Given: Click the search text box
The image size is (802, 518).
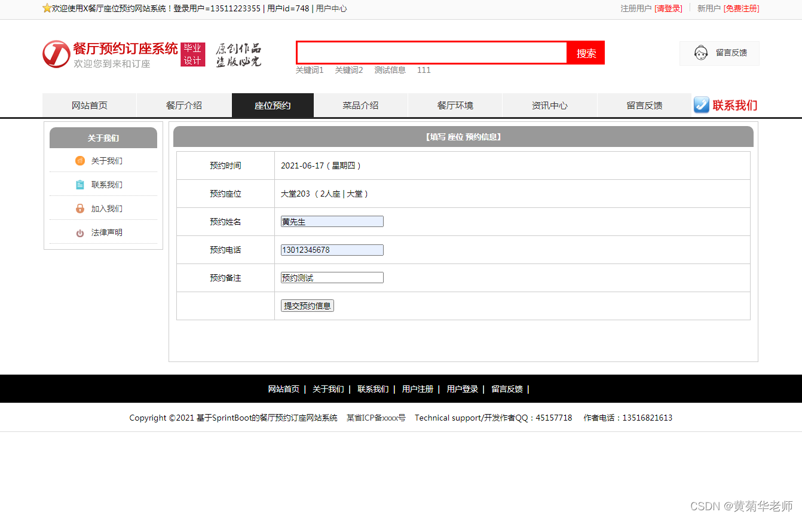Looking at the screenshot, I should click(x=431, y=53).
